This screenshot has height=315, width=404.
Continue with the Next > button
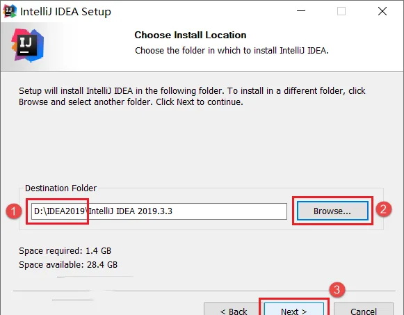point(294,309)
